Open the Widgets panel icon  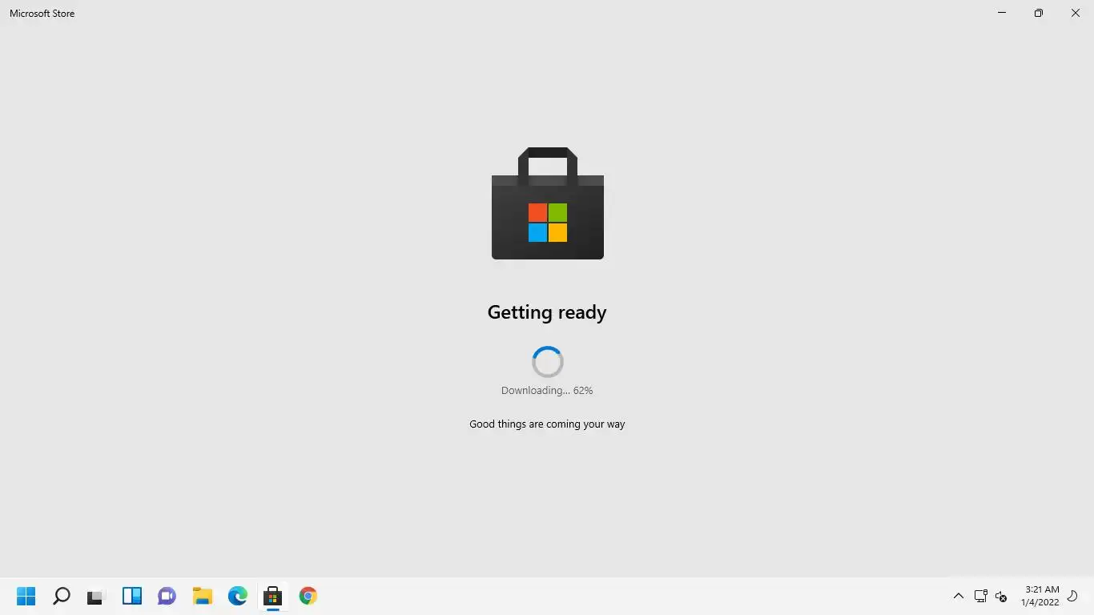[132, 596]
